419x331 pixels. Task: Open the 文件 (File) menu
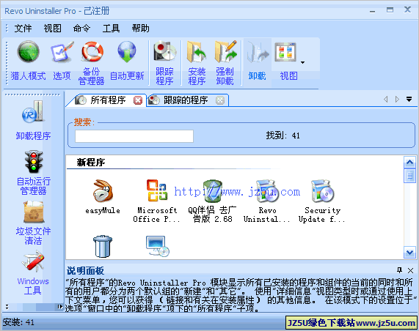click(23, 29)
